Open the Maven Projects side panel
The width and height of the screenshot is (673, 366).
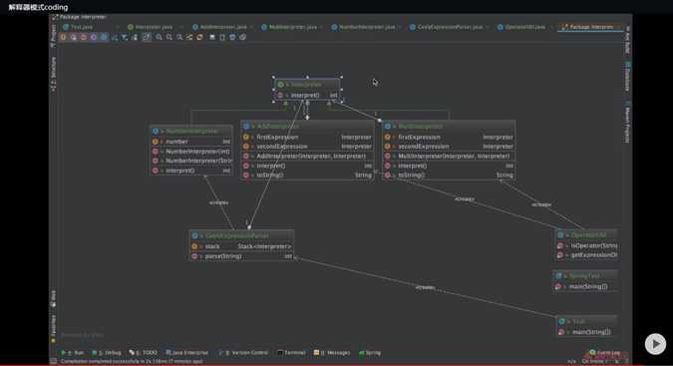tap(627, 122)
